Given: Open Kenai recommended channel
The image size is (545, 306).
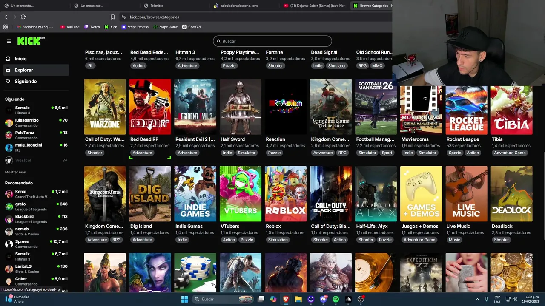Looking at the screenshot, I should 36,194.
